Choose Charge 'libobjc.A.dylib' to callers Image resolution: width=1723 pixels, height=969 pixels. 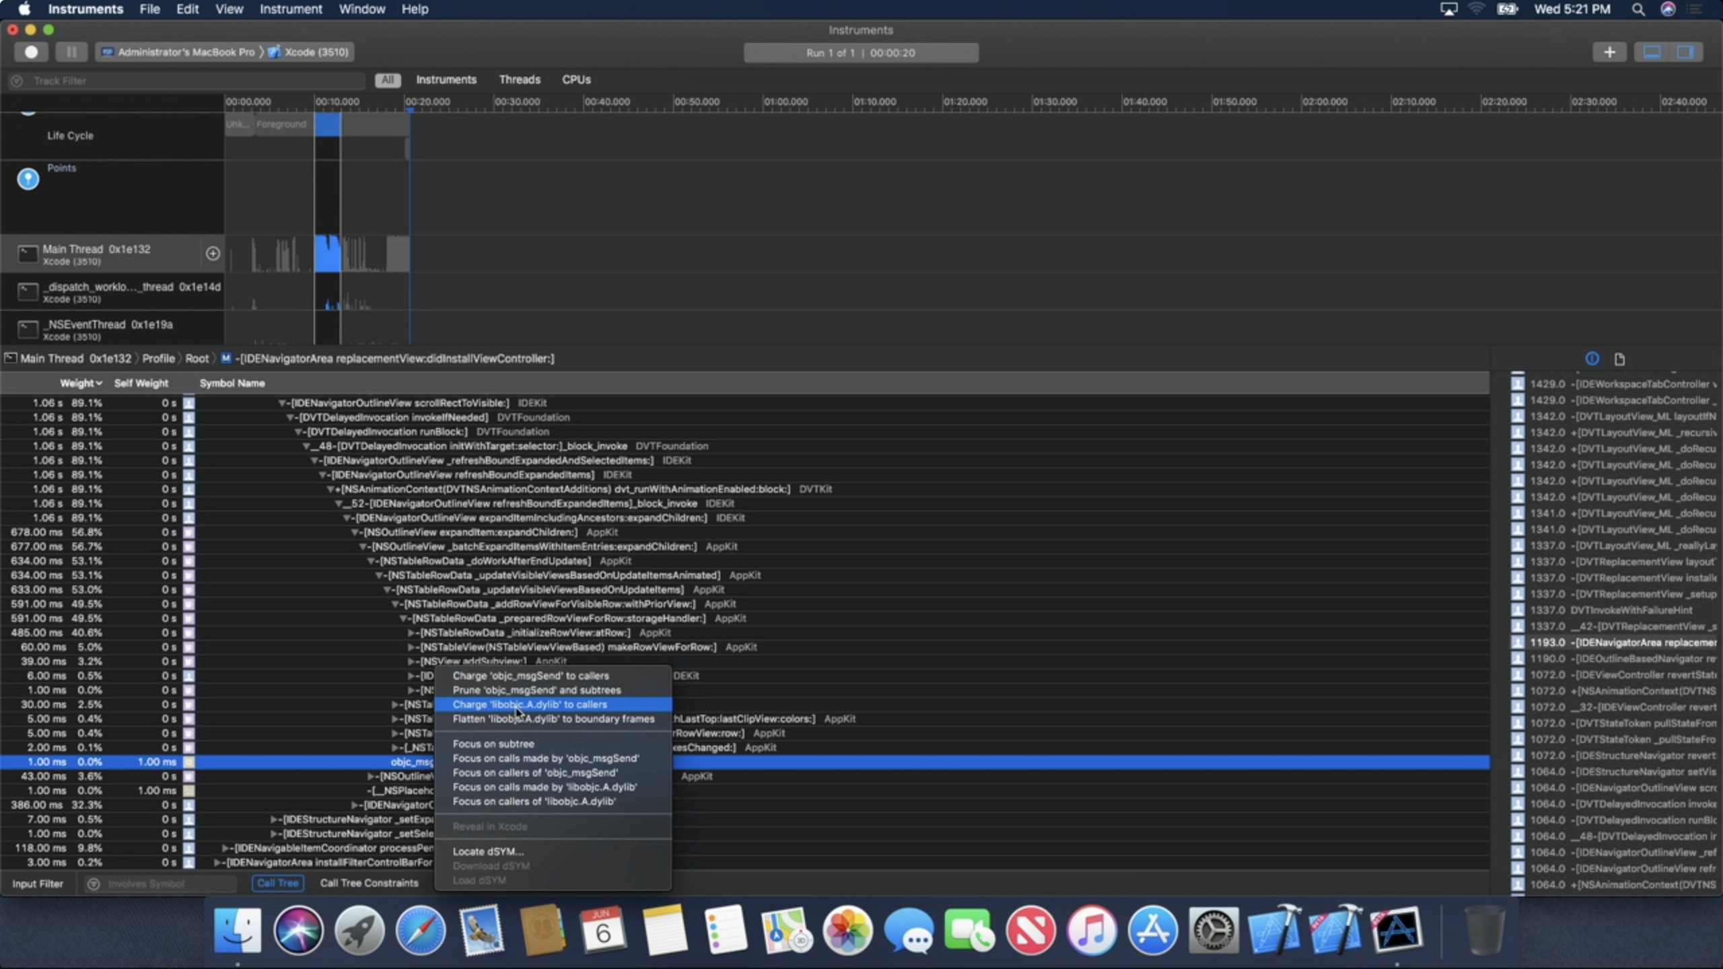pyautogui.click(x=530, y=705)
